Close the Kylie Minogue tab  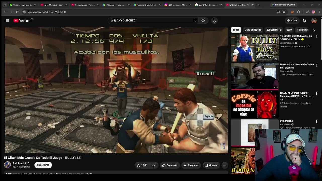tap(66, 5)
